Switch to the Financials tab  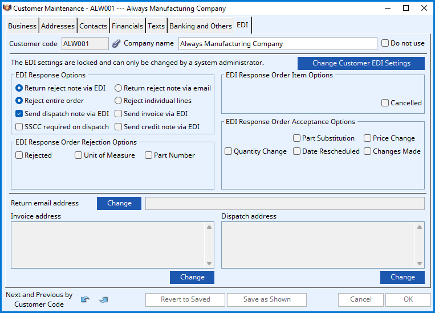127,26
